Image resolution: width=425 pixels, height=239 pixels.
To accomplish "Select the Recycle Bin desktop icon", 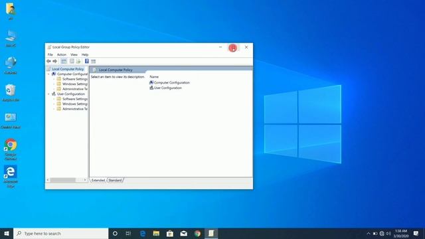I will pos(11,92).
